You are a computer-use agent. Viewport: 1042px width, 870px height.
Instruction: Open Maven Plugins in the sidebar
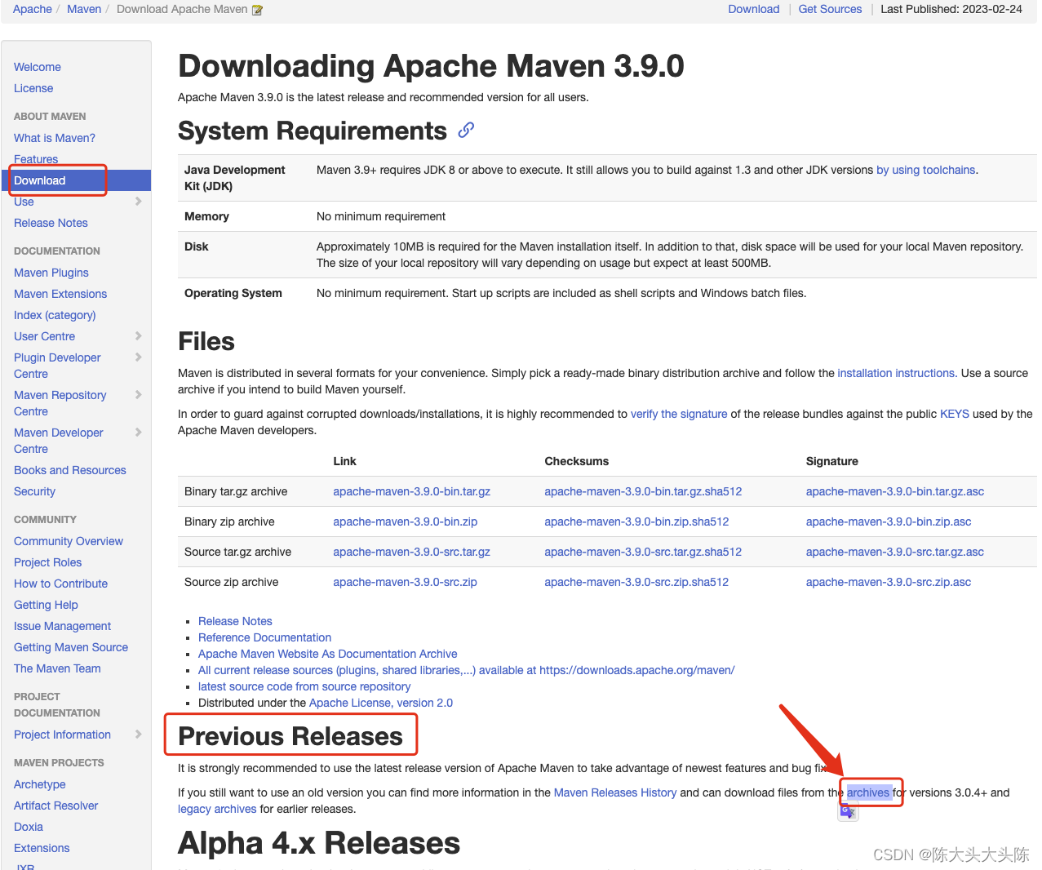point(51,273)
